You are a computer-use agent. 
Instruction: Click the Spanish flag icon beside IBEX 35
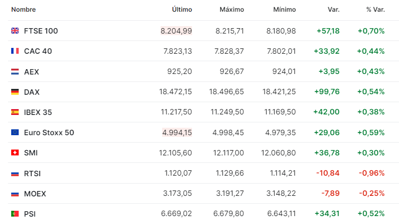point(15,112)
